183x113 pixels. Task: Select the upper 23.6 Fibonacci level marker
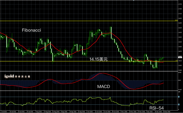pyautogui.click(x=176, y=20)
